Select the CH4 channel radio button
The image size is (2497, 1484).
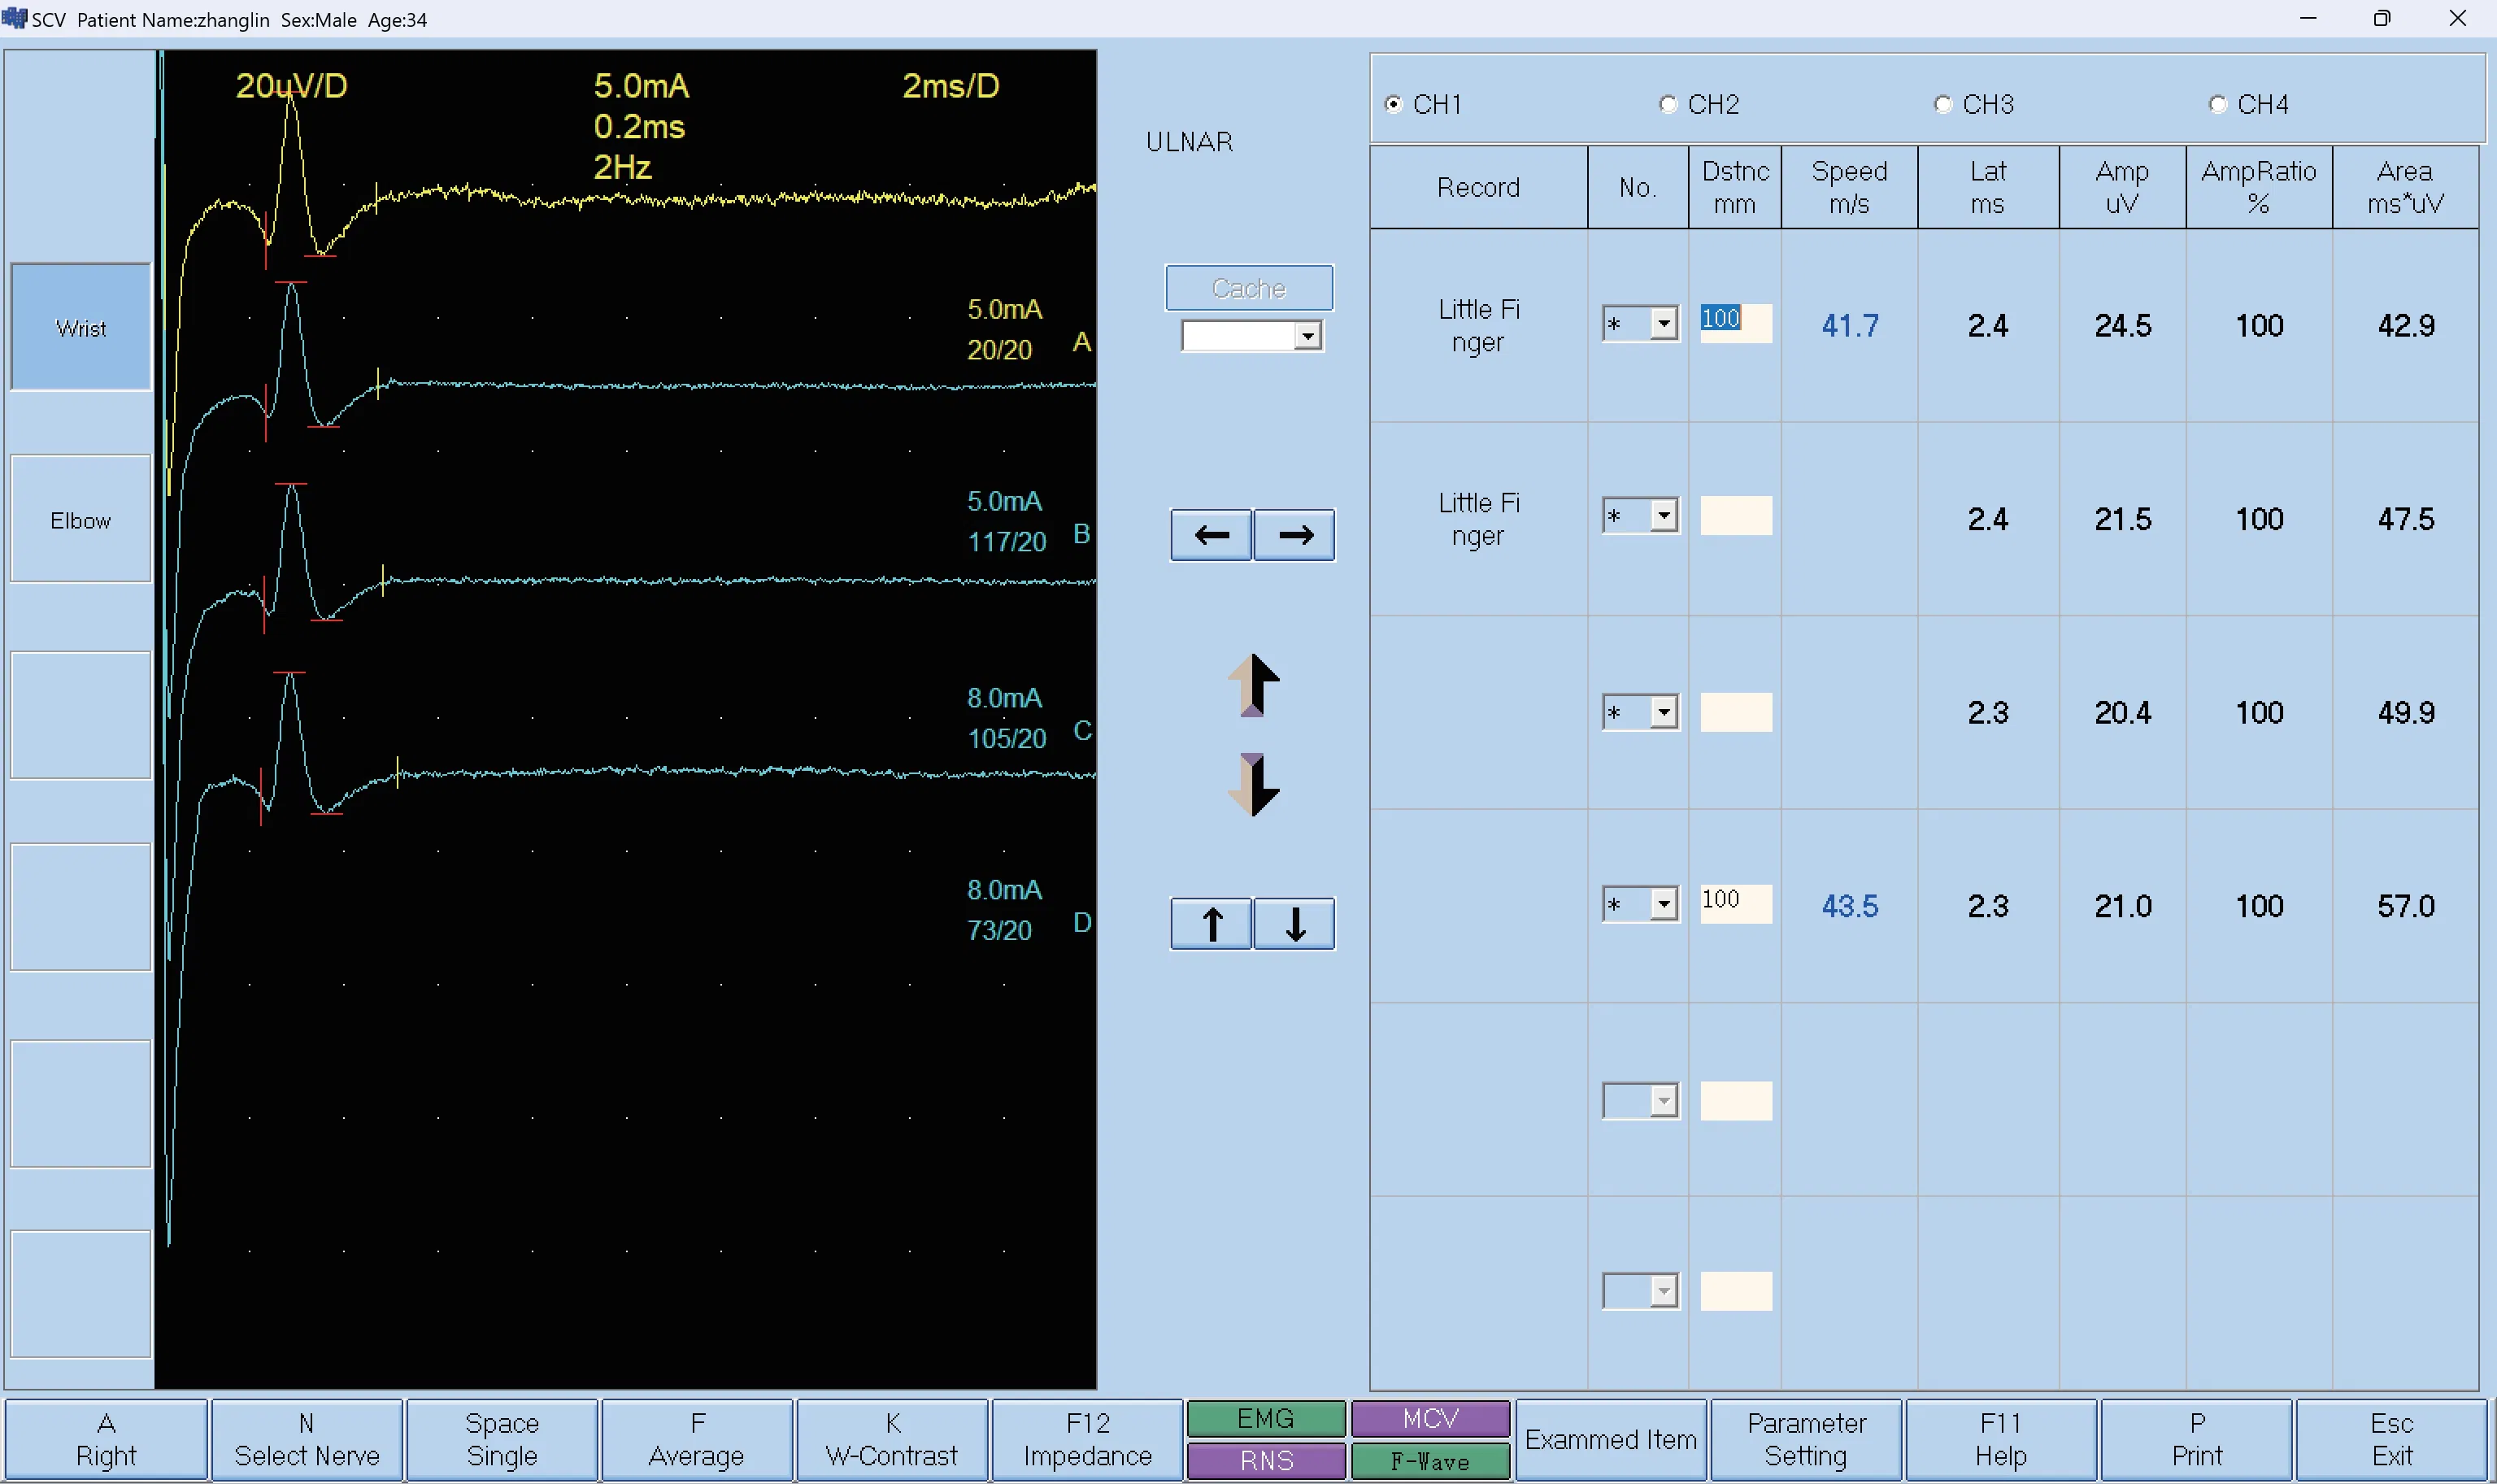(2216, 104)
